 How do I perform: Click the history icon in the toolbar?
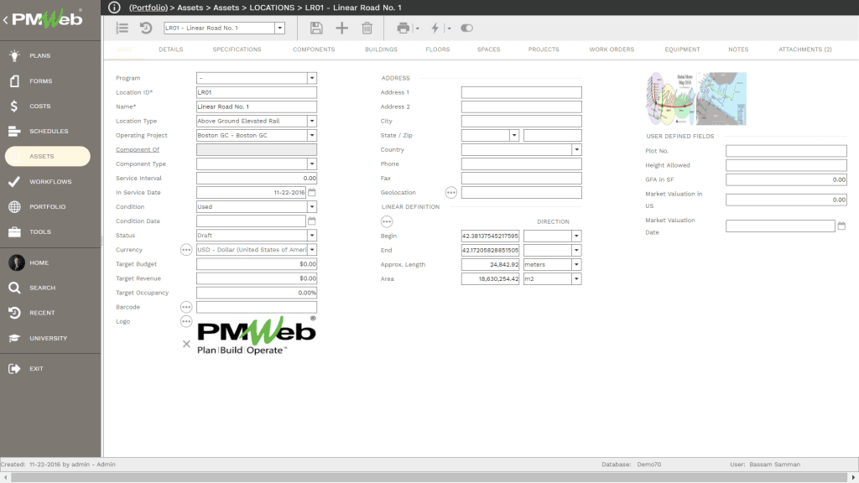[x=146, y=28]
